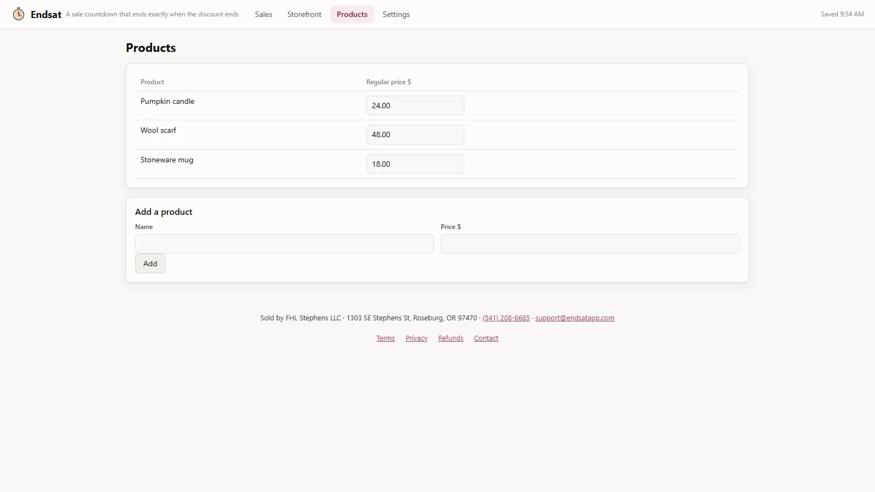Focus the new product Name field
Screen dimensions: 875x492
click(284, 244)
